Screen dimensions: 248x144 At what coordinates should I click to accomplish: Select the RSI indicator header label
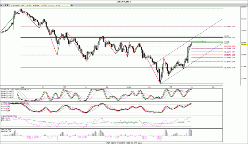pyautogui.click(x=9, y=116)
